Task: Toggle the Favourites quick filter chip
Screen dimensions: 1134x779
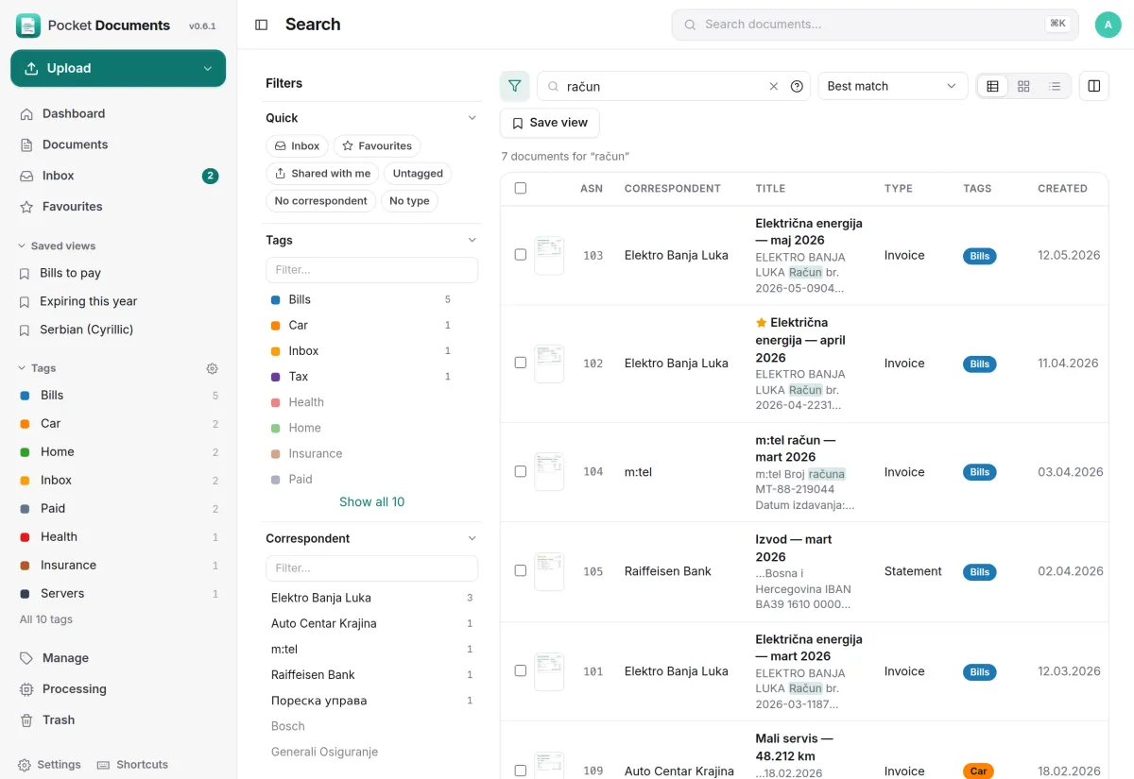Action: (377, 146)
